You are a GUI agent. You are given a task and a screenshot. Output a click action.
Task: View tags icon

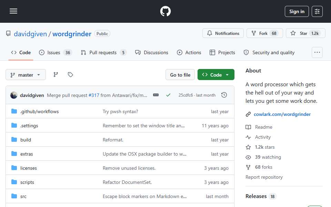(x=70, y=75)
